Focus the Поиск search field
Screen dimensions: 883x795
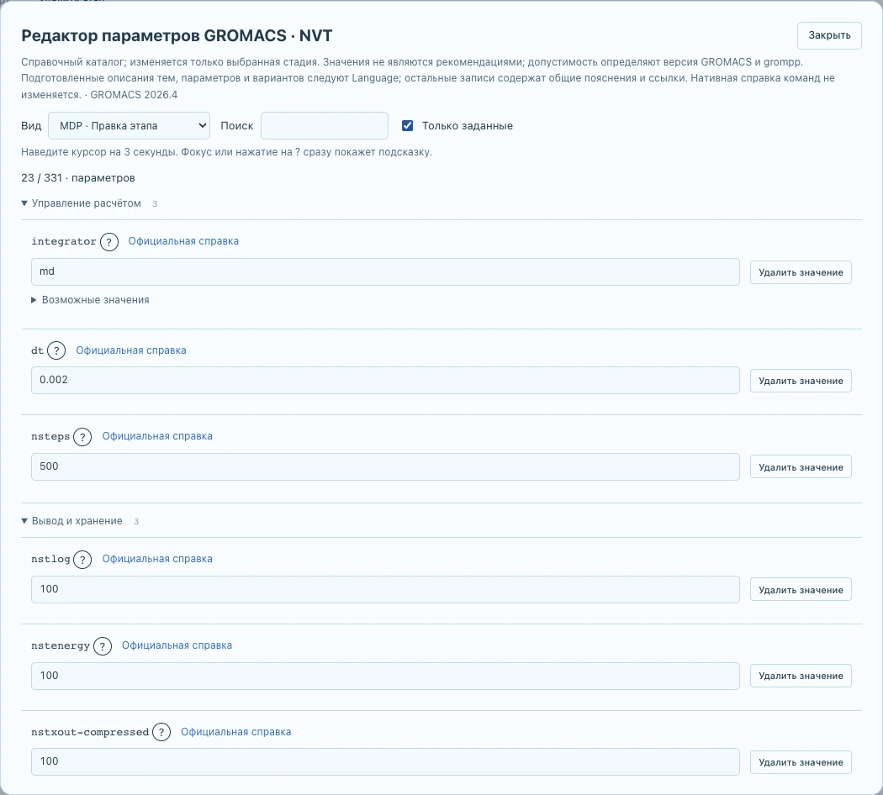pos(325,125)
